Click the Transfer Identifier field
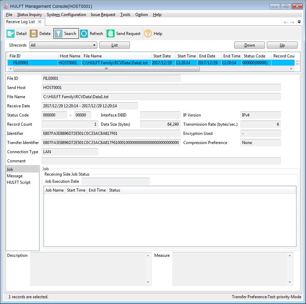Image resolution: width=306 pixels, height=304 pixels. tap(111, 143)
